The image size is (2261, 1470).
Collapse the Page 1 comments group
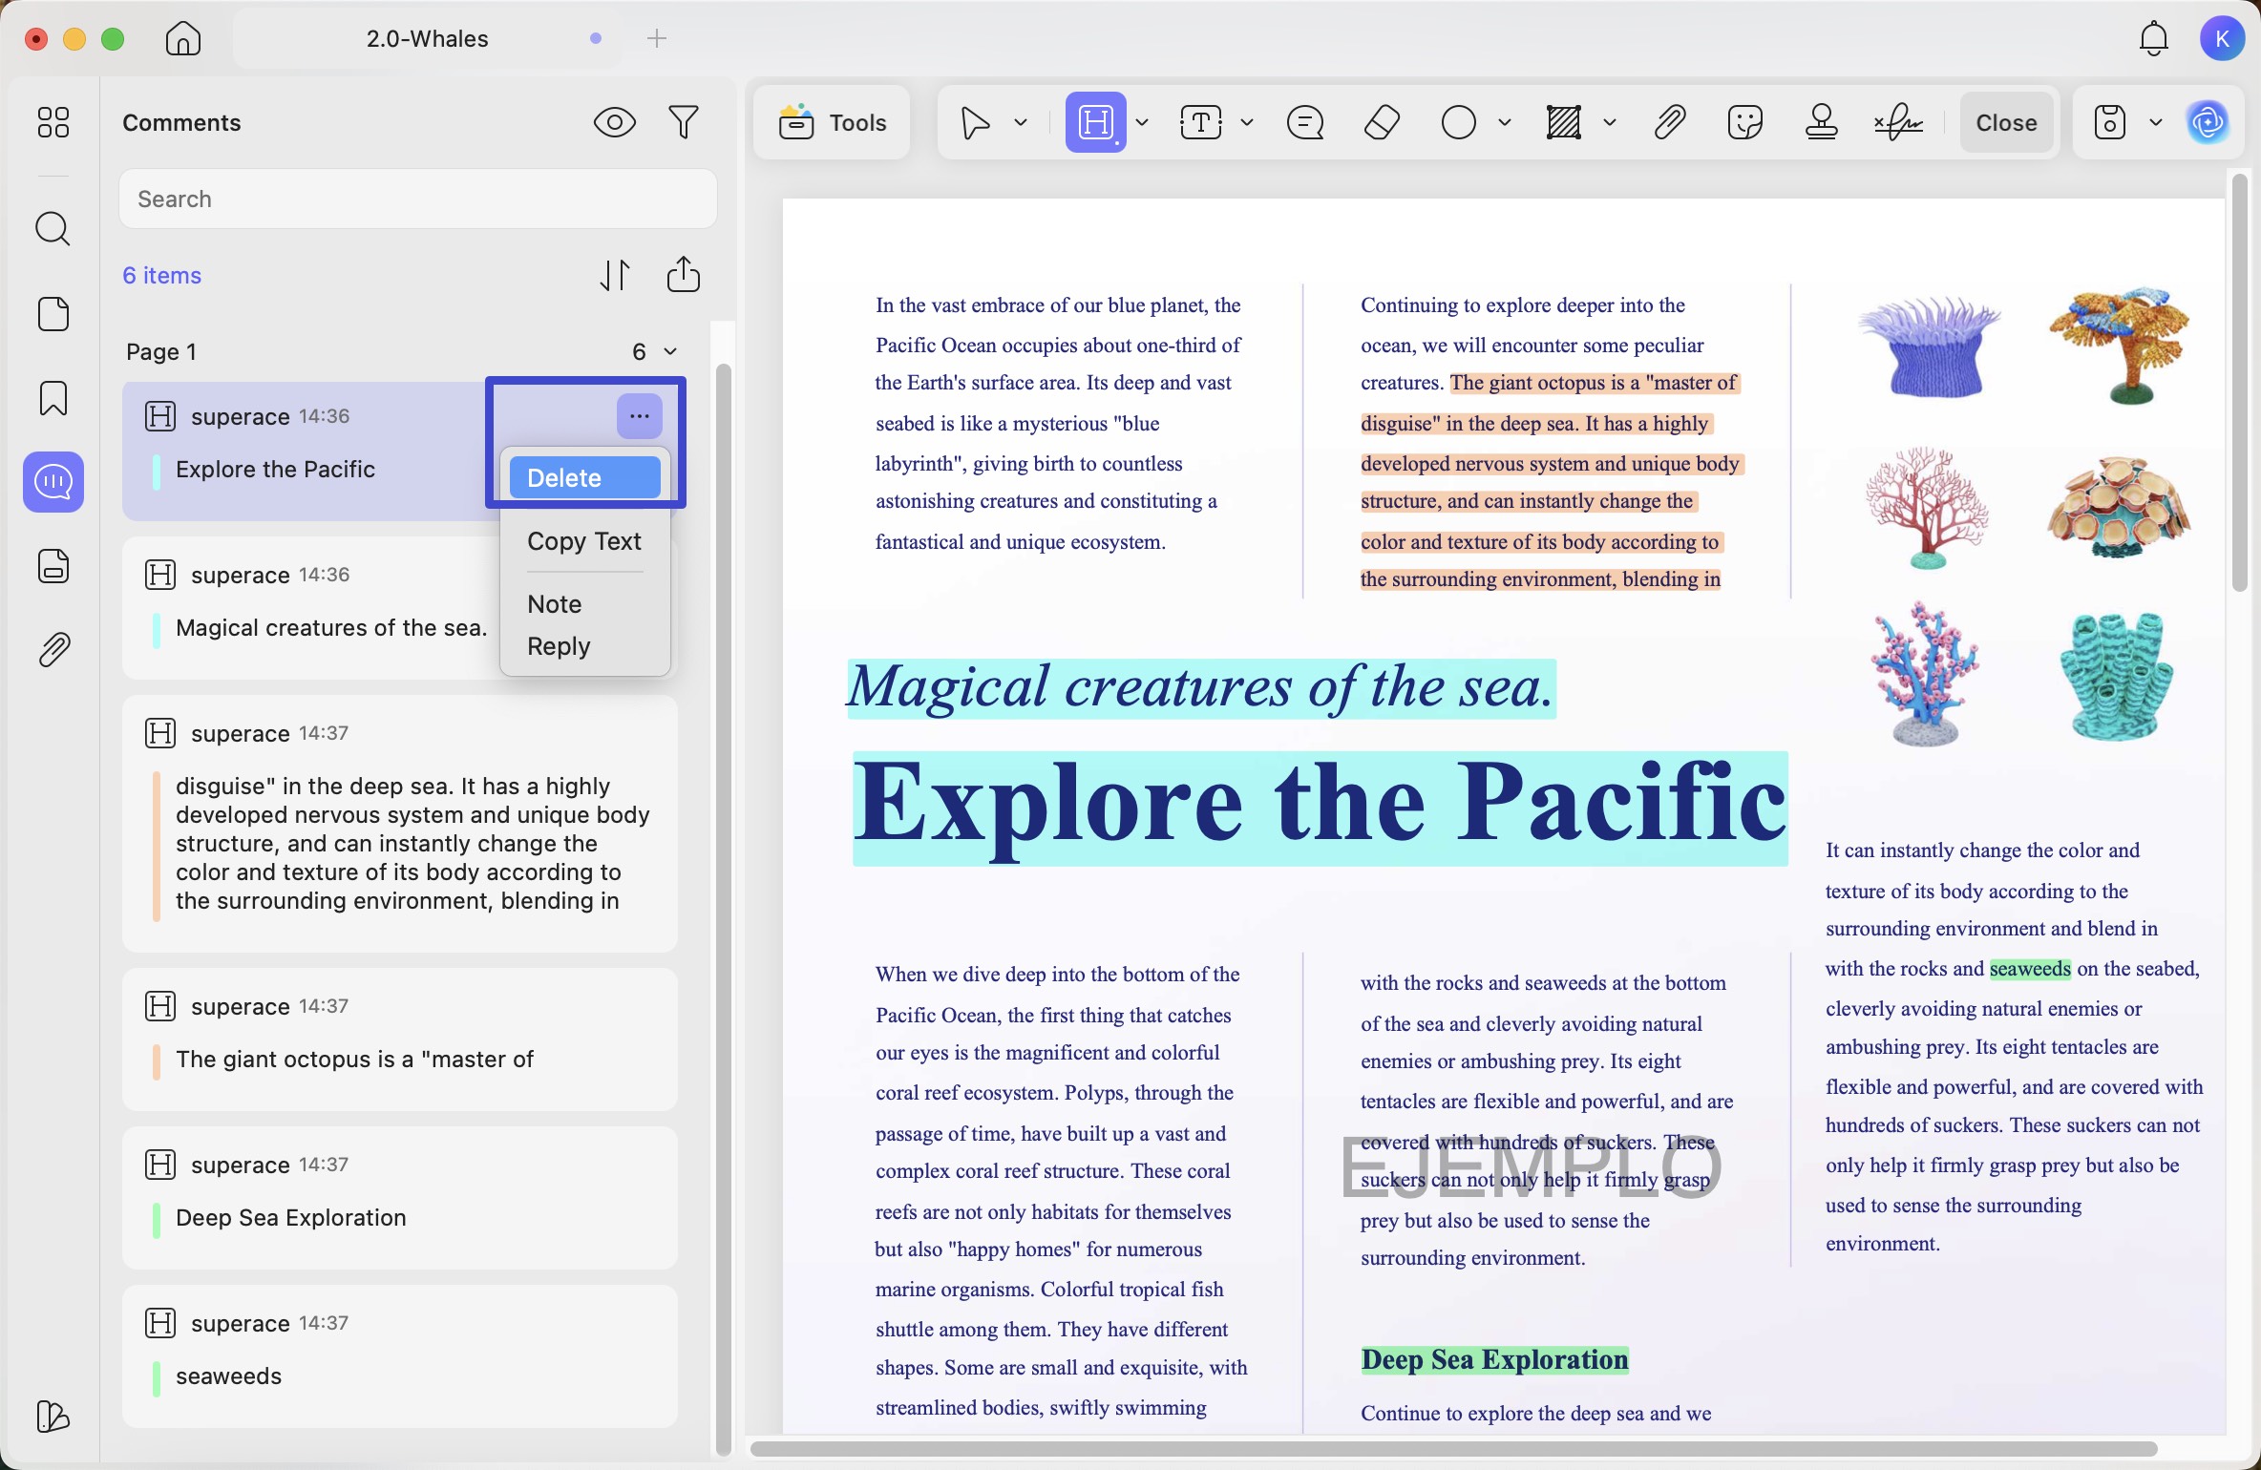coord(670,352)
